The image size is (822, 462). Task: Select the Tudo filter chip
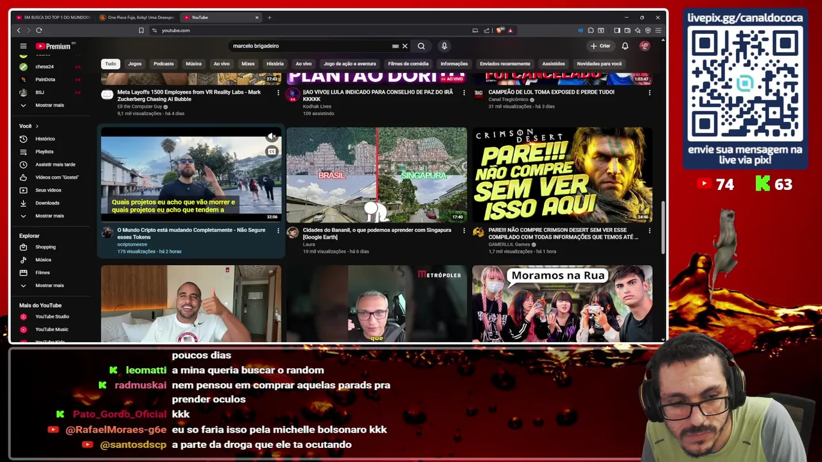110,64
